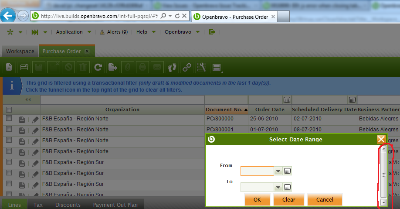The width and height of the screenshot is (400, 209).
Task: Open the Audit Trail footprints icon
Action: (172, 68)
